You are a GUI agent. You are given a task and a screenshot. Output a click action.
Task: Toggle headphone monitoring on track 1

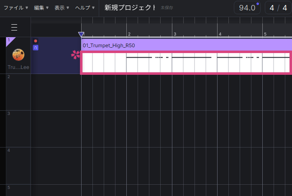click(x=36, y=48)
